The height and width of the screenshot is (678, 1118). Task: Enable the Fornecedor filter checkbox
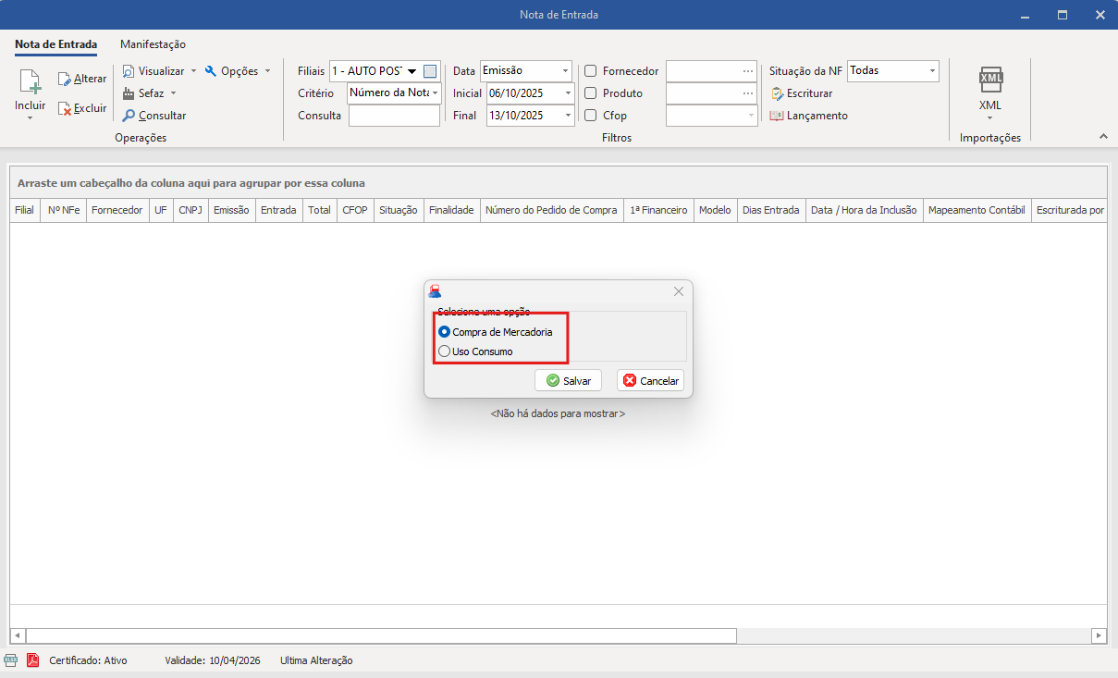point(590,71)
